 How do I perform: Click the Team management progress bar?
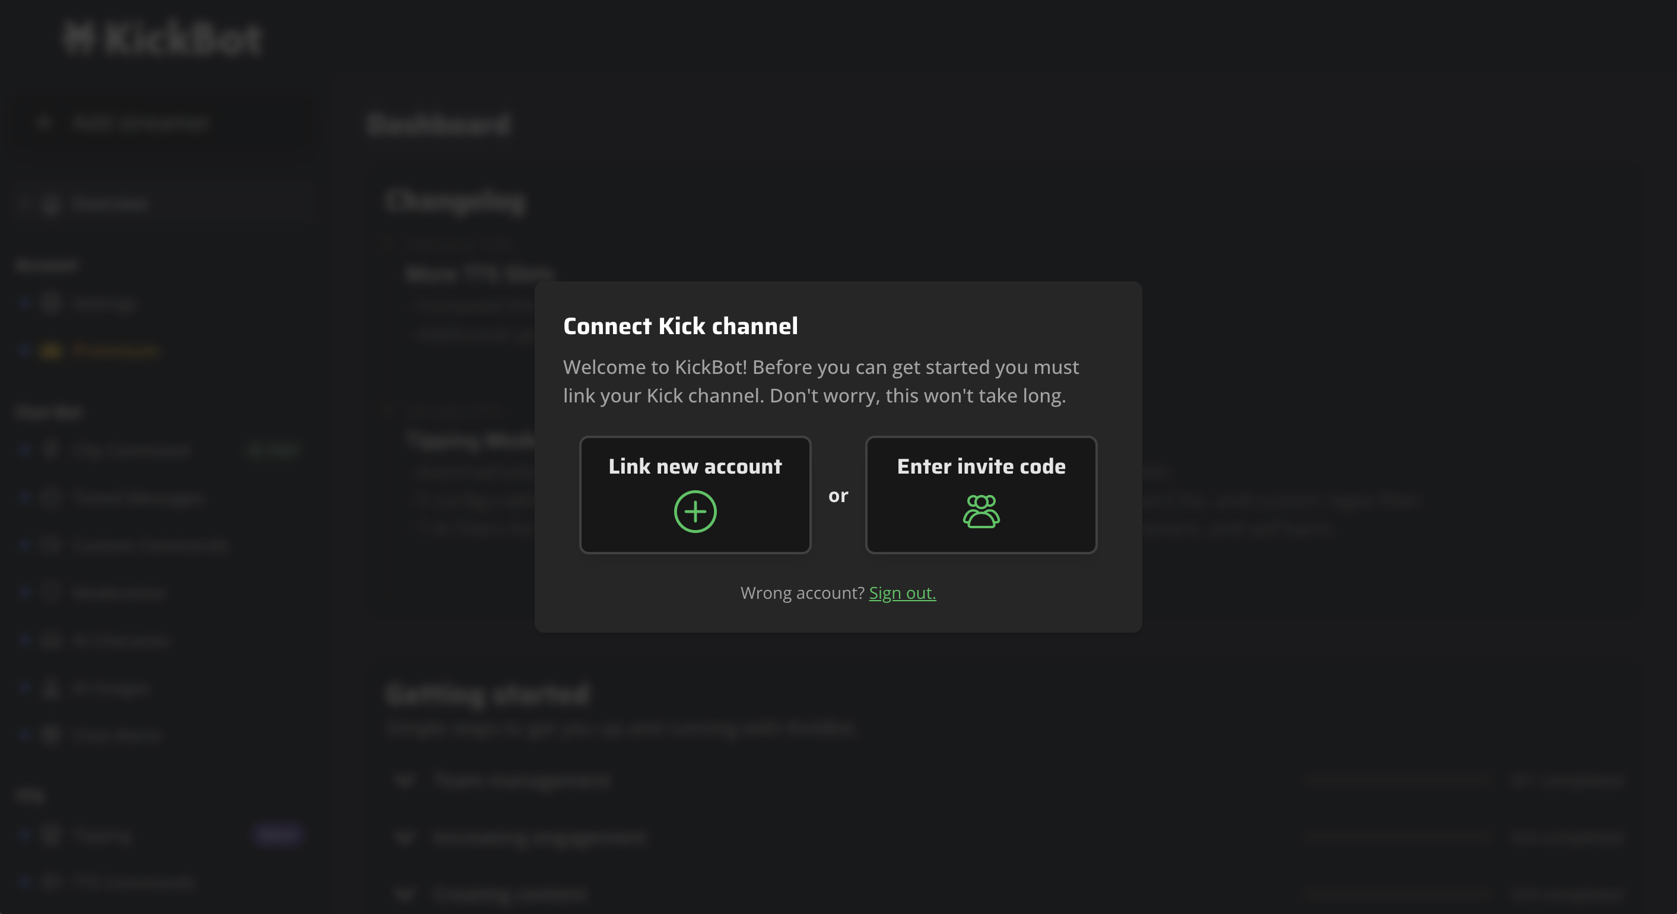coord(1397,780)
